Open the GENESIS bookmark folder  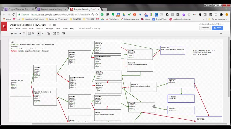(x=75, y=19)
